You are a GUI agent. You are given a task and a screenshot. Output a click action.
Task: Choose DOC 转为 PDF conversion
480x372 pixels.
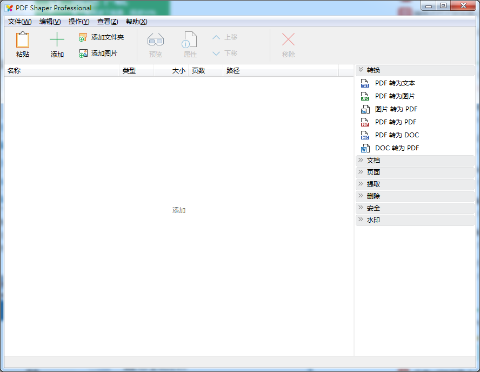pos(397,148)
